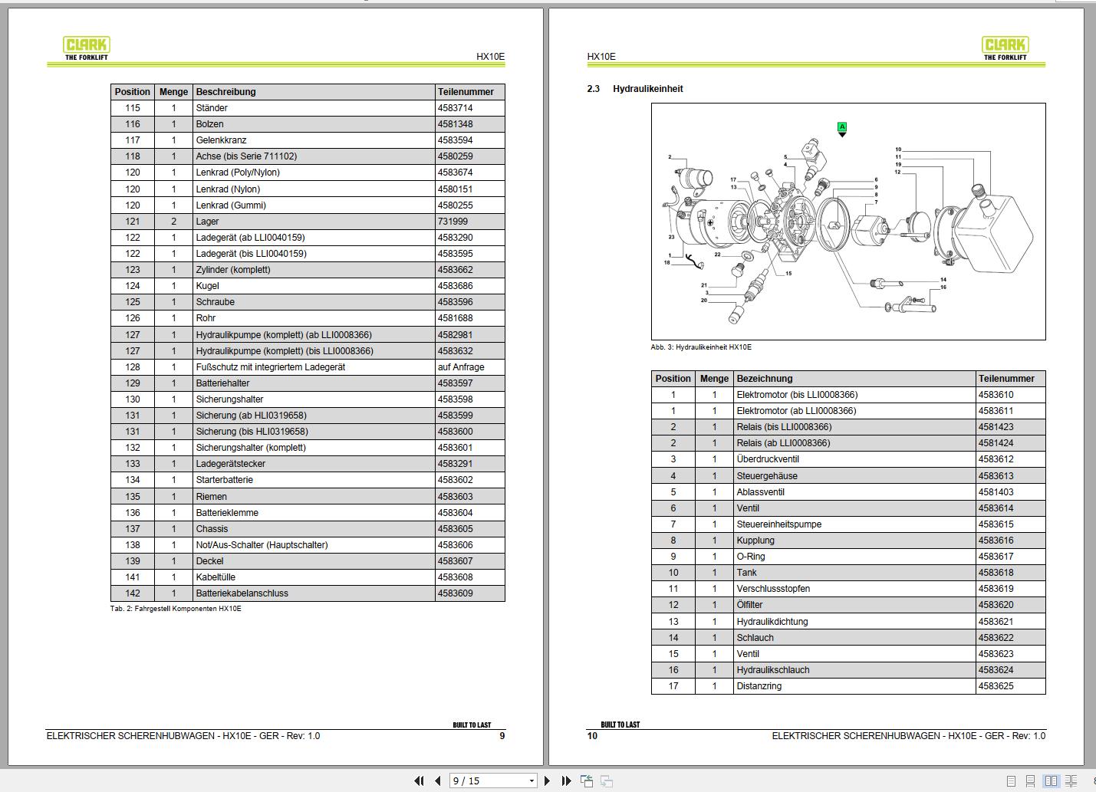
Task: Click the 'Verschlussstopfen' row text
Action: point(773,589)
